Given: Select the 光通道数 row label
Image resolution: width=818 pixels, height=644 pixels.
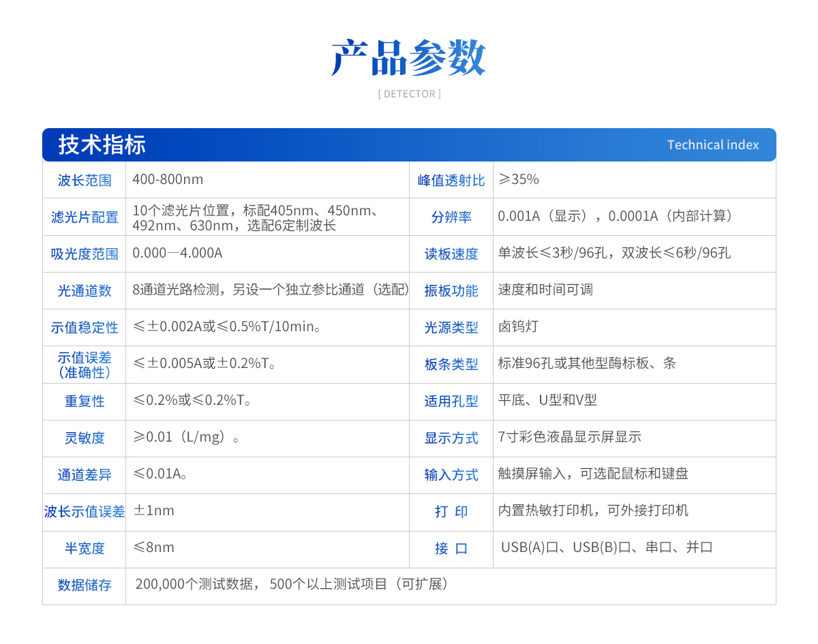Looking at the screenshot, I should click(x=85, y=291).
